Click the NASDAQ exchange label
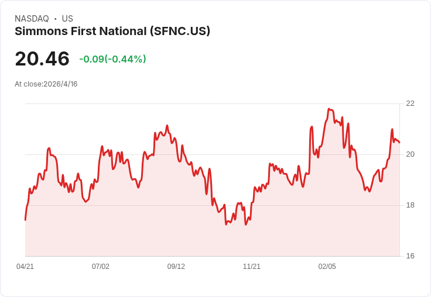The height and width of the screenshot is (297, 431). pyautogui.click(x=32, y=19)
